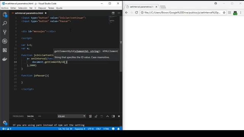Change file encoding UTF-8
The image size is (244, 137).
pyautogui.click(x=91, y=129)
